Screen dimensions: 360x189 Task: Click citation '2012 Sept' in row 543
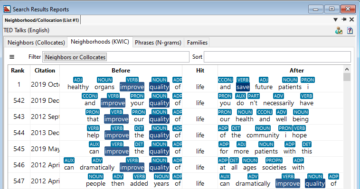point(45,117)
